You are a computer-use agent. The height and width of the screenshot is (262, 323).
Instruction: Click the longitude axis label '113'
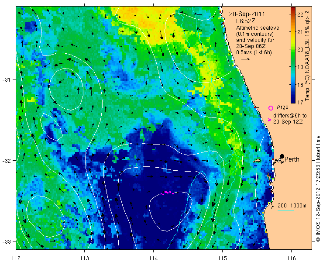[84, 258]
